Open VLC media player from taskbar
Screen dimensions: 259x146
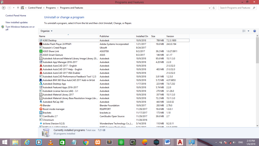tap(51, 142)
